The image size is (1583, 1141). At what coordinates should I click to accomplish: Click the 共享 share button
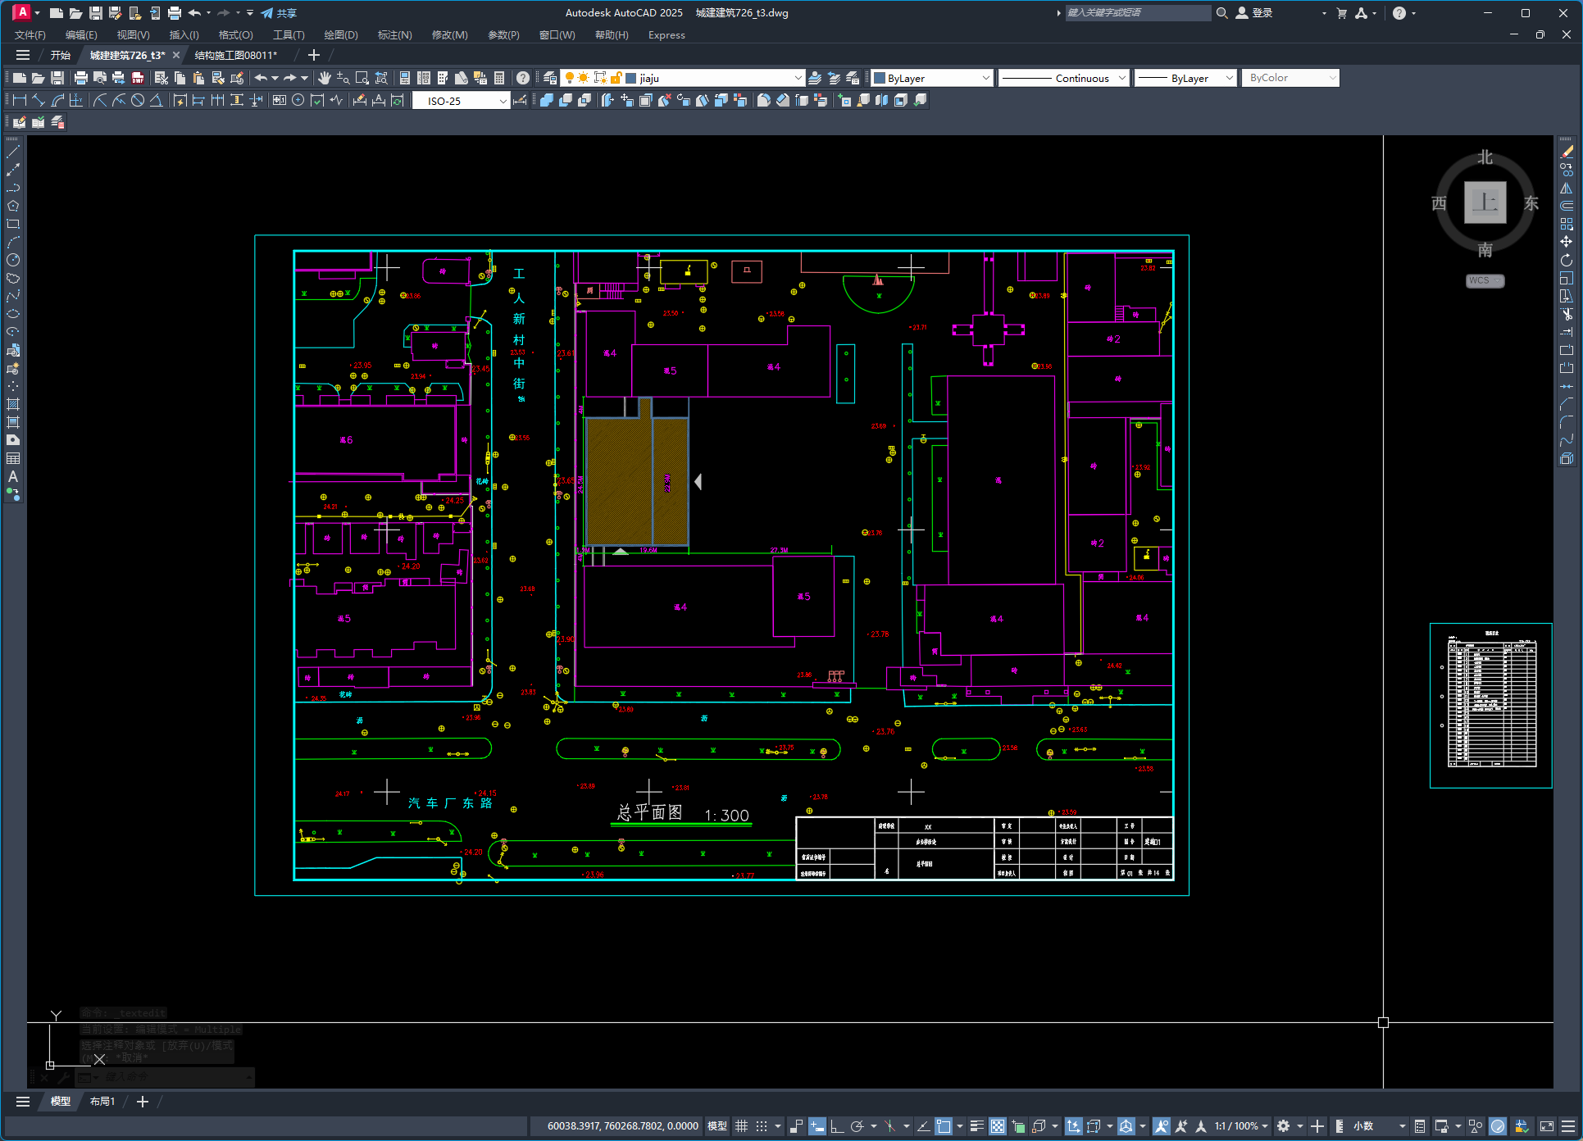[x=279, y=13]
